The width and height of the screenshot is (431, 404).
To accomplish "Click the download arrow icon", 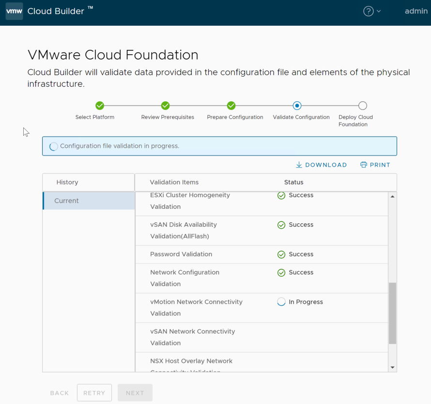I will point(299,165).
